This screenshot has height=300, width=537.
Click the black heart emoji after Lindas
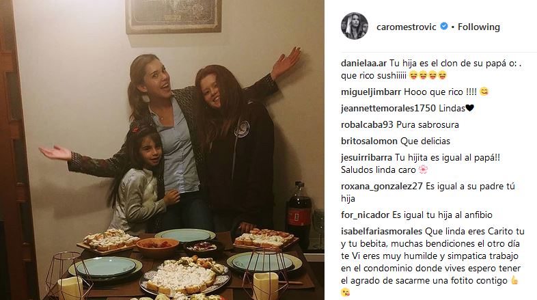click(469, 108)
